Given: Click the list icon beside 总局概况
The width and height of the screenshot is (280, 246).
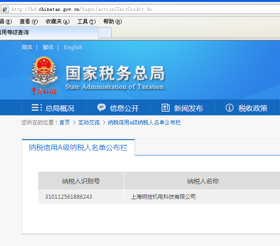Looking at the screenshot, I should pos(36,108).
